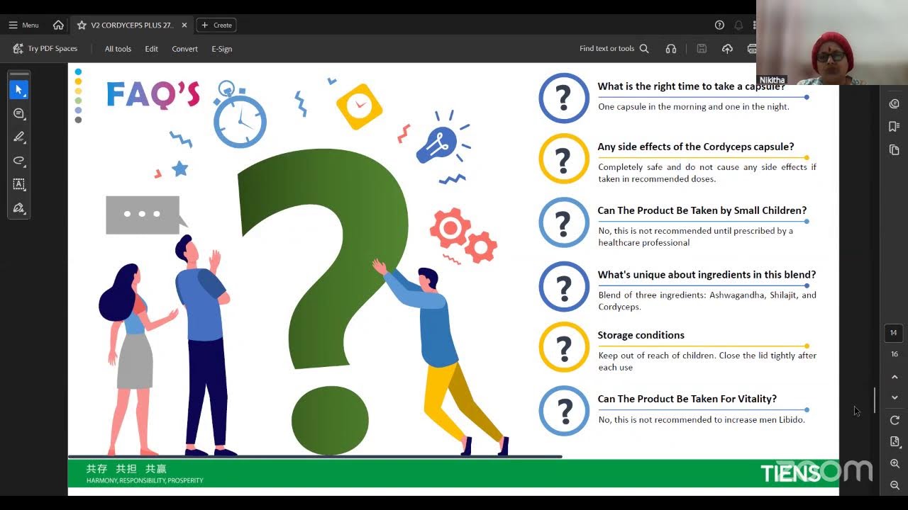Viewport: 908px width, 510px height.
Task: Click "Can The Product Be Taken For Vitality?"
Action: tap(687, 399)
